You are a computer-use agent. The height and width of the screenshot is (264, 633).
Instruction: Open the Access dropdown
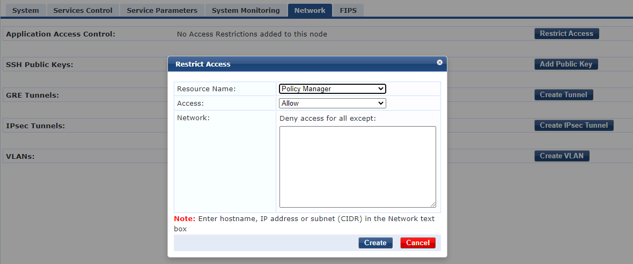click(332, 104)
